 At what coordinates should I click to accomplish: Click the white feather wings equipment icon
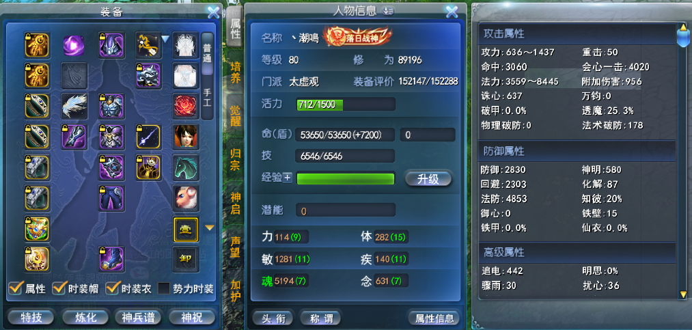(x=74, y=107)
